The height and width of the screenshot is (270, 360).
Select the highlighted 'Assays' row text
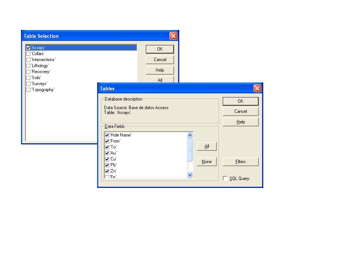tap(38, 48)
